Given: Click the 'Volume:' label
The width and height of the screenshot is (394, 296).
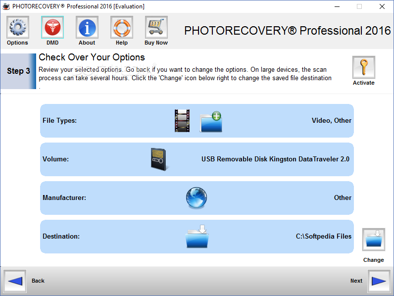Looking at the screenshot, I should pyautogui.click(x=55, y=159).
